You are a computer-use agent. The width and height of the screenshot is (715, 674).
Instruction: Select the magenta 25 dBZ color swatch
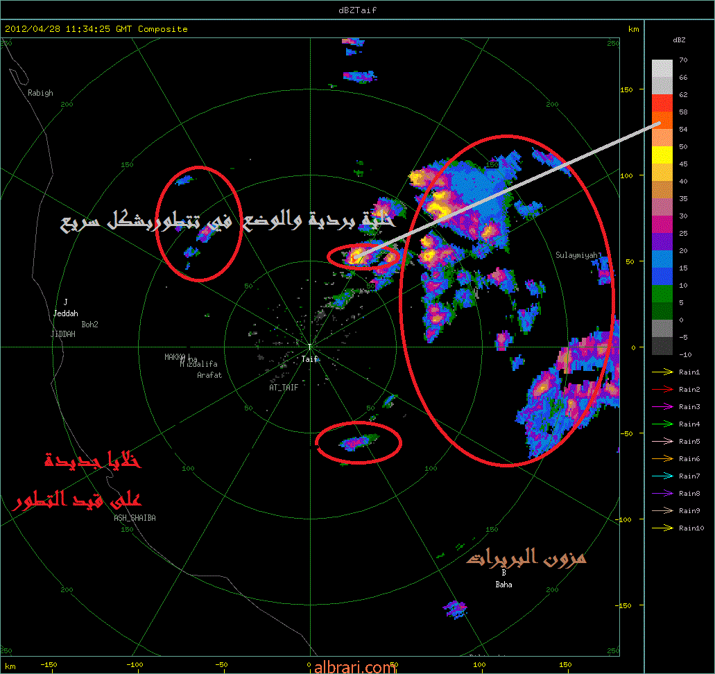pyautogui.click(x=662, y=225)
